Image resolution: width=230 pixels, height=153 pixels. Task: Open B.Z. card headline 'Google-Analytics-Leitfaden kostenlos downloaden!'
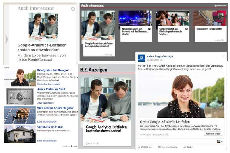106,129
